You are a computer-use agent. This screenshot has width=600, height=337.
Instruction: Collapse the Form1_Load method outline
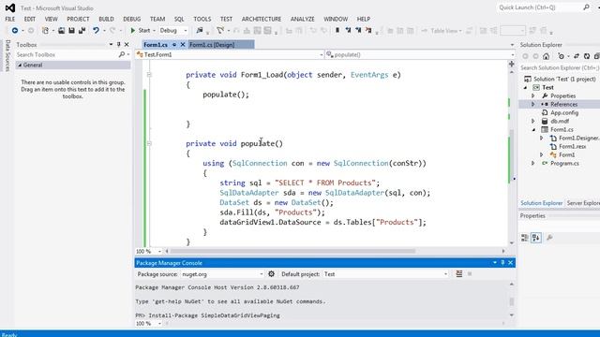(149, 75)
